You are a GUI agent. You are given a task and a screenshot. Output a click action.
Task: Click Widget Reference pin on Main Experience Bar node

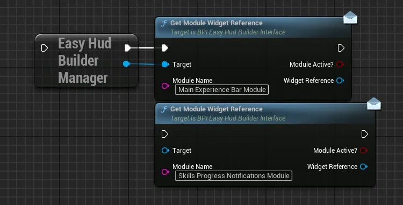[340, 81]
